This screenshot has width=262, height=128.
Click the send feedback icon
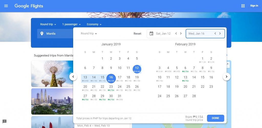(5, 121)
